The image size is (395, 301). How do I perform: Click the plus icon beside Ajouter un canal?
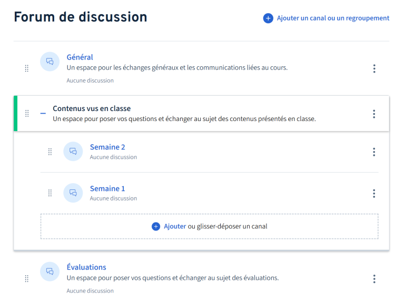[268, 18]
